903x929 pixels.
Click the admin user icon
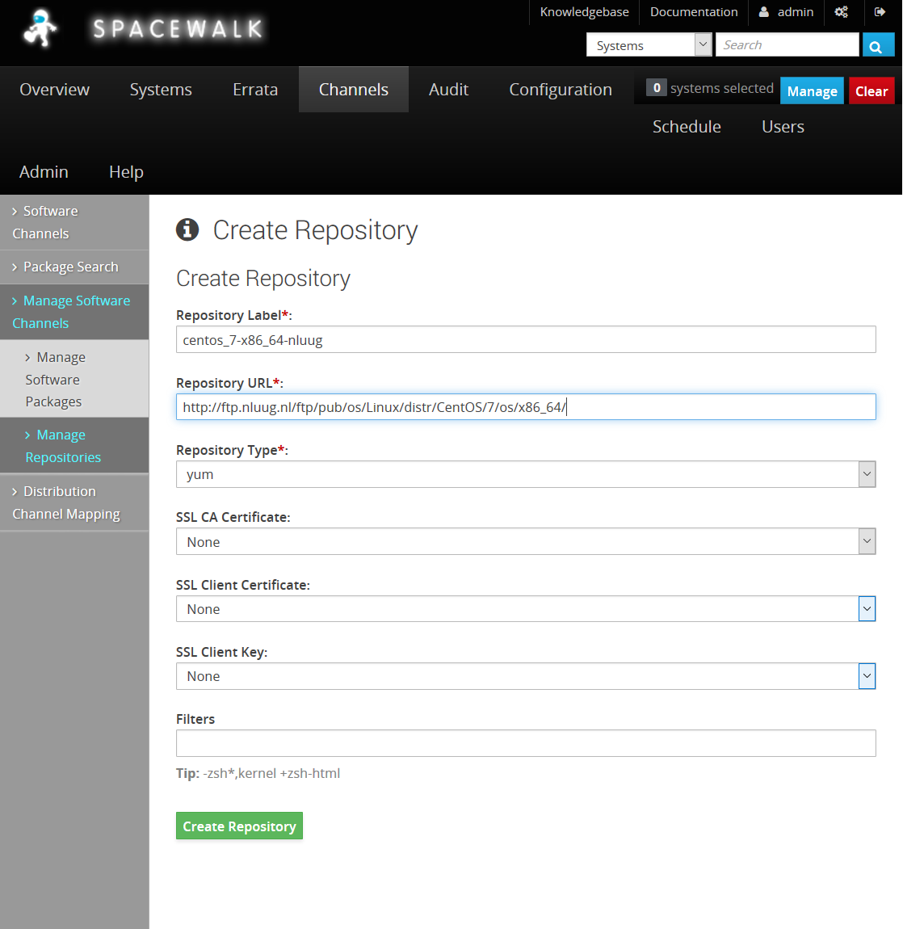(x=764, y=12)
